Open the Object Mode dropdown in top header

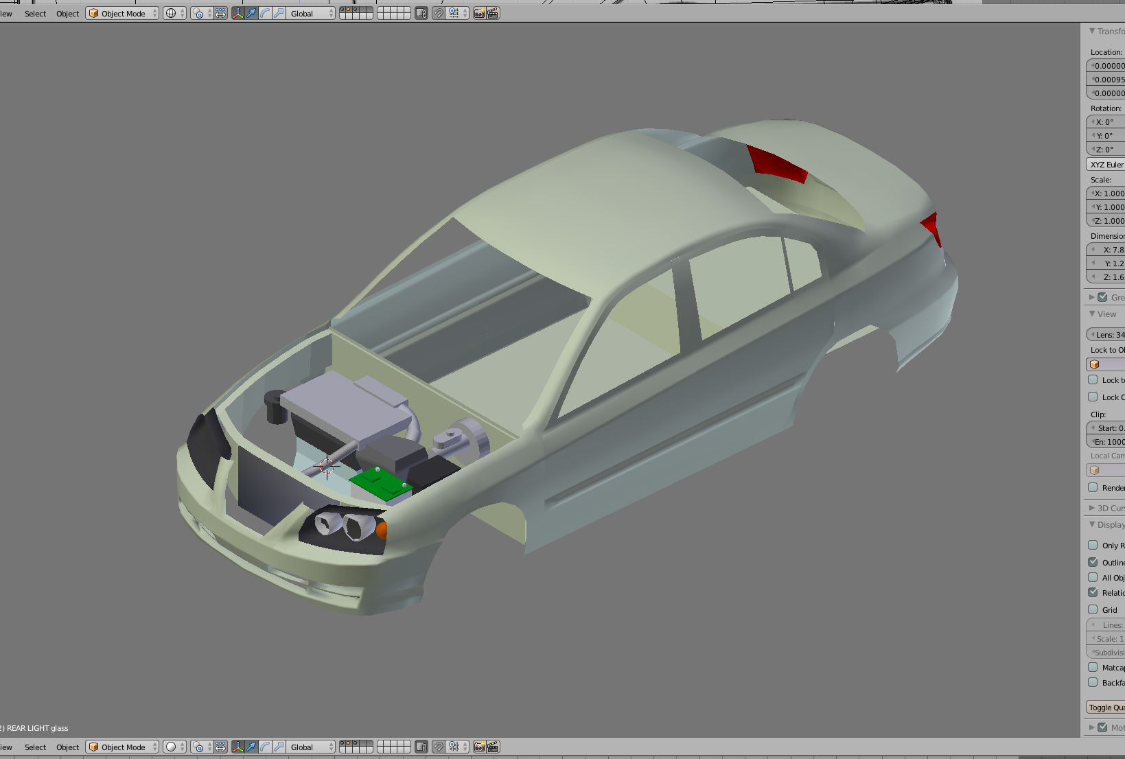122,13
